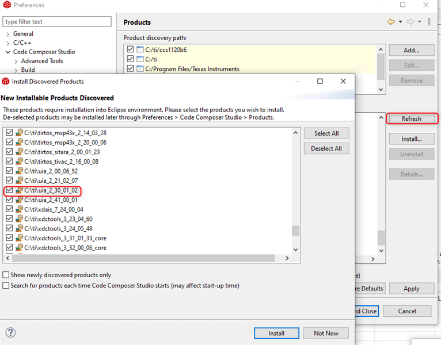This screenshot has height=345, width=441.
Task: Uncheck C:\ti\tirtos_msp43x_2_20_00_06 checkbox
Action: click(x=9, y=142)
